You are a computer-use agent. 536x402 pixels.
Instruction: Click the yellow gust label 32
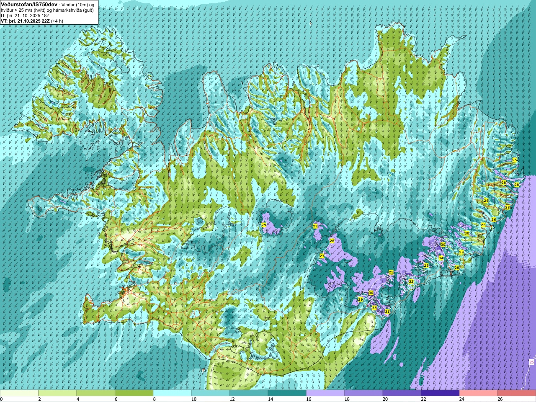click(x=411, y=281)
